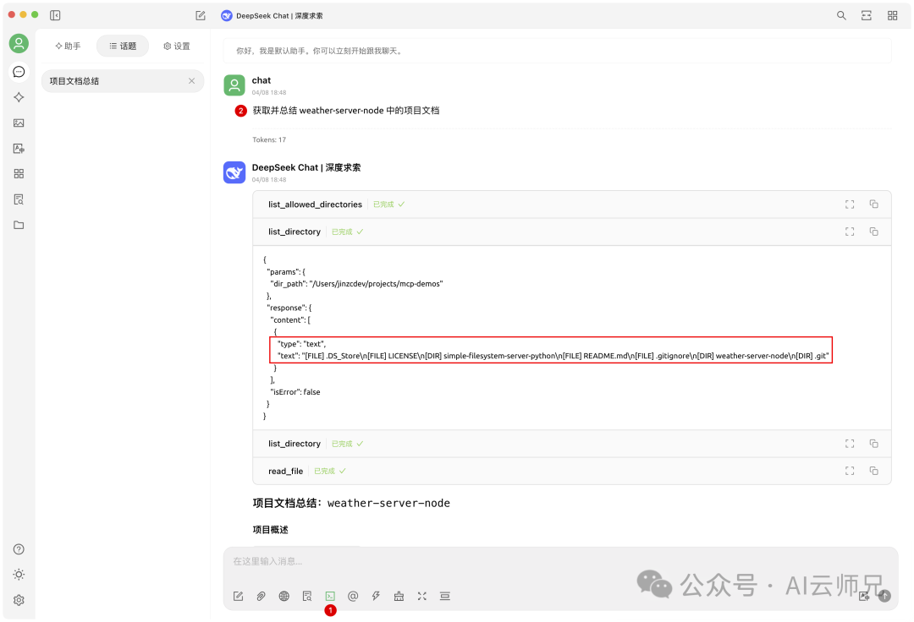Screen dimensions: 914x622
Task: Switch to the 助手 tab
Action: 68,46
